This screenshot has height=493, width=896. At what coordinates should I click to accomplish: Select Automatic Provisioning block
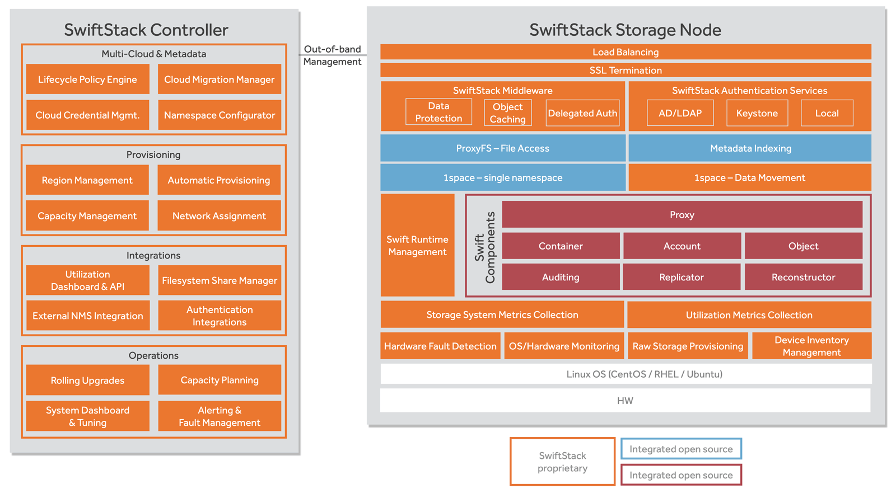[x=219, y=180]
